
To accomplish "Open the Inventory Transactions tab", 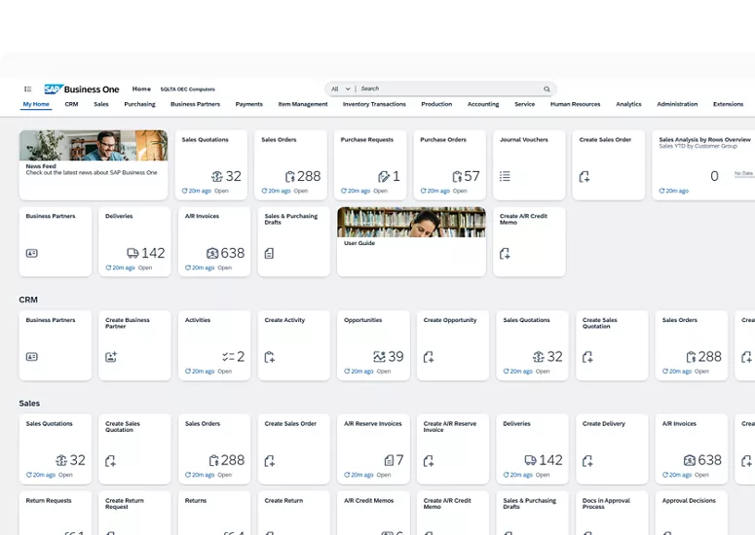I will coord(374,104).
